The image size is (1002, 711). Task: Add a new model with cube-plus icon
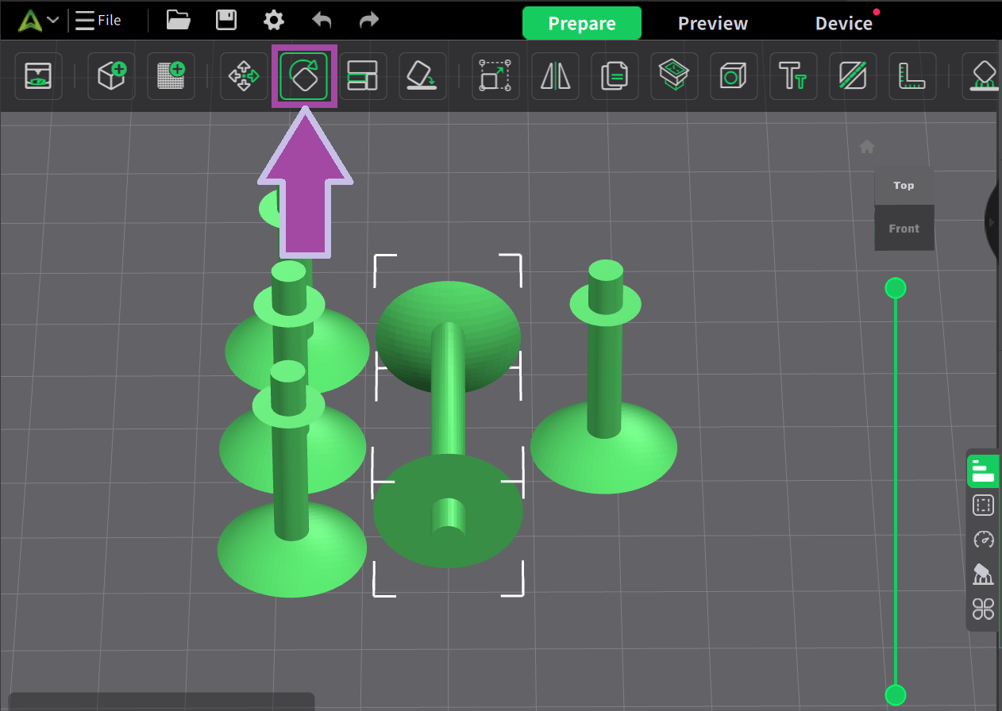[111, 76]
